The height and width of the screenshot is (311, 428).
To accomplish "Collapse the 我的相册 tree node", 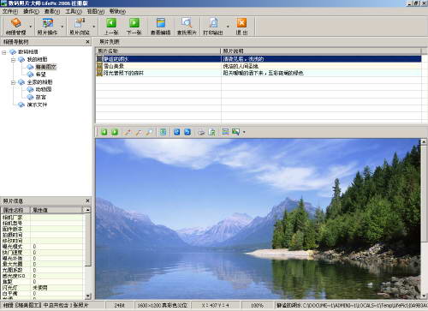I will 13,59.
